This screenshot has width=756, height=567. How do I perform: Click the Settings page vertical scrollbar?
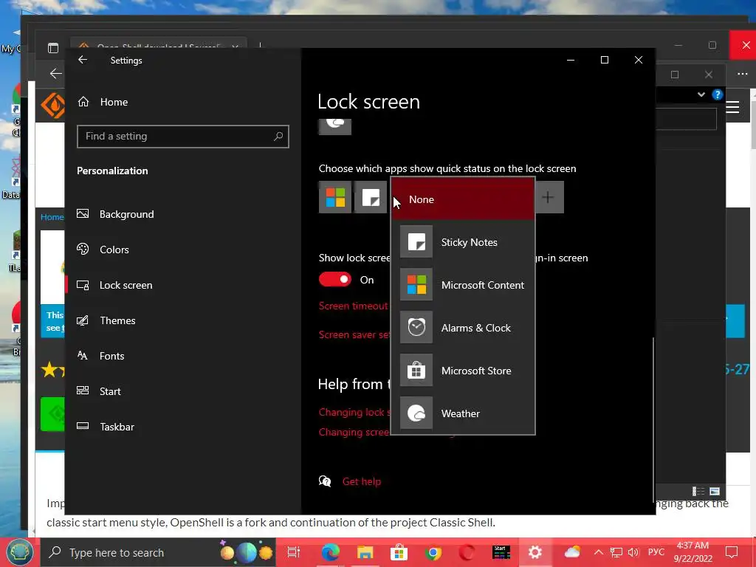click(653, 419)
